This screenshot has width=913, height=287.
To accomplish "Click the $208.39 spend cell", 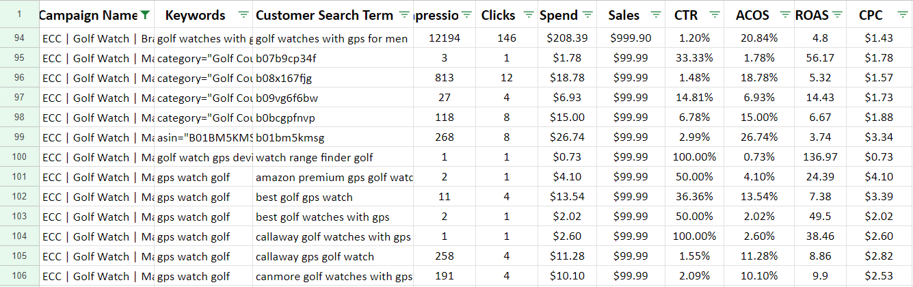I will click(567, 38).
